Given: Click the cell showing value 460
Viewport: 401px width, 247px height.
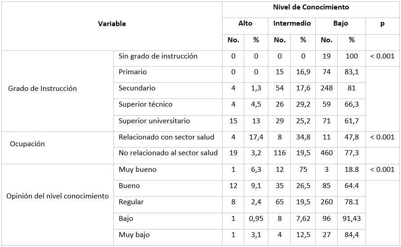Looking at the screenshot, I should (x=326, y=153).
